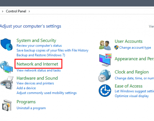
Task: Open Save backup copies with File History
Action: (x=52, y=50)
